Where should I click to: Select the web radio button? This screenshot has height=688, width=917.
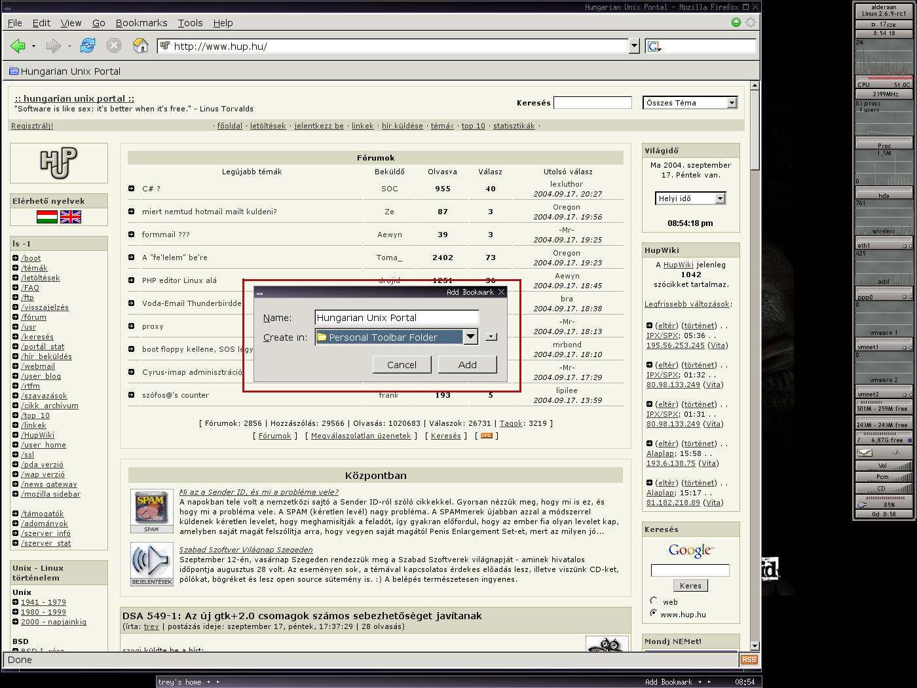pyautogui.click(x=654, y=601)
